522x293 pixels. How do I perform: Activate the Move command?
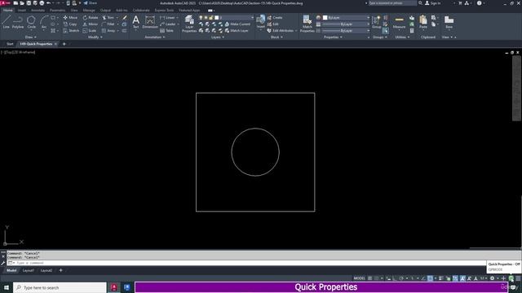pos(70,17)
